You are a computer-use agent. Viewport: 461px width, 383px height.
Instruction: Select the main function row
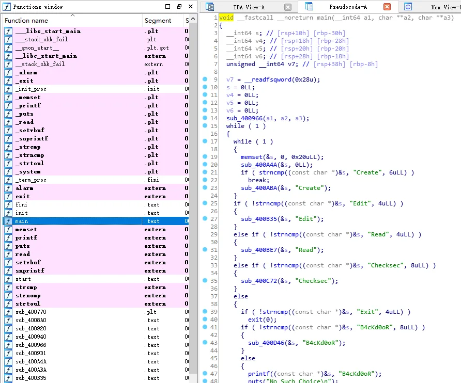point(96,221)
